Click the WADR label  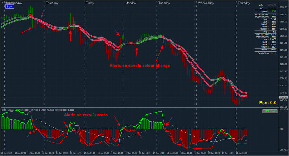[264, 24]
